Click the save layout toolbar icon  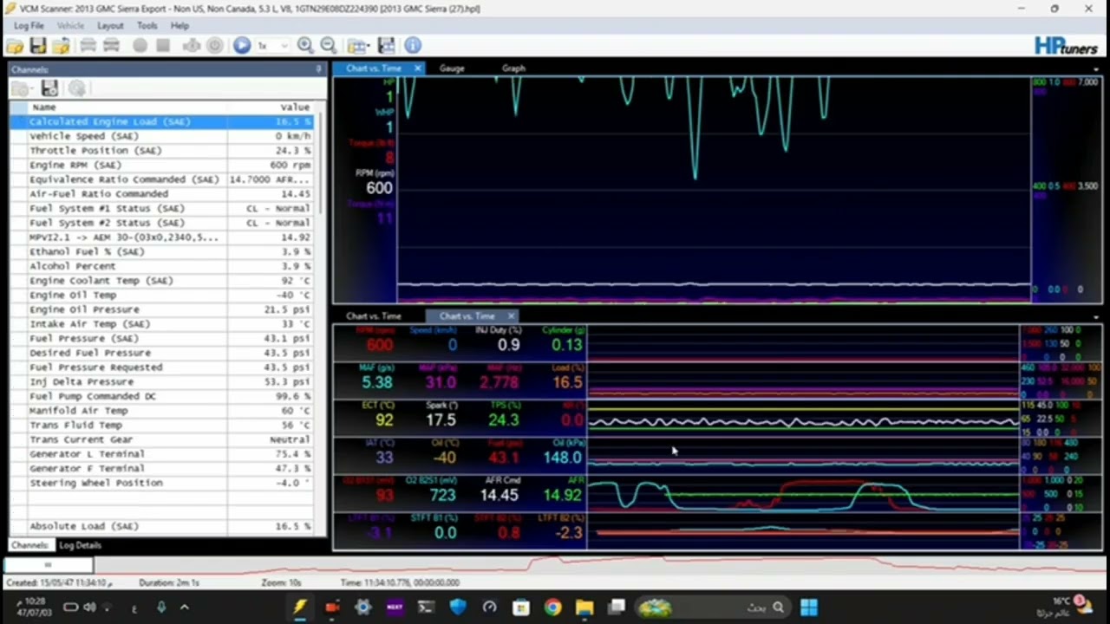point(387,45)
